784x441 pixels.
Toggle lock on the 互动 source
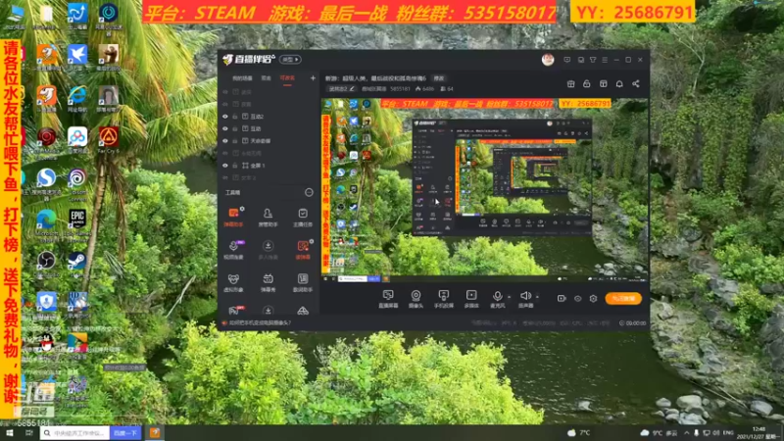pyautogui.click(x=235, y=129)
